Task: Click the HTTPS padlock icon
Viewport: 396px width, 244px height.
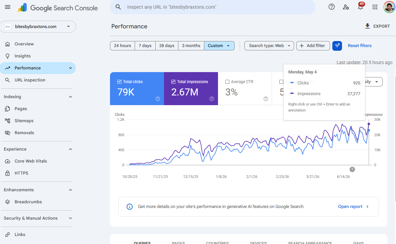Action: click(8, 173)
